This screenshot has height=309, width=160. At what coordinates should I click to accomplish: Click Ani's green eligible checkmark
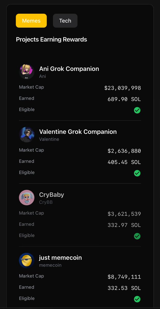pos(137,110)
